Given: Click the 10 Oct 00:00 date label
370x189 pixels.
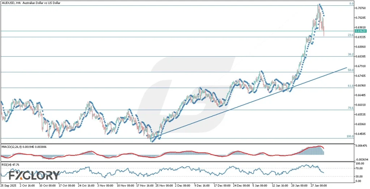Looking at the screenshot, I should 47,185.
